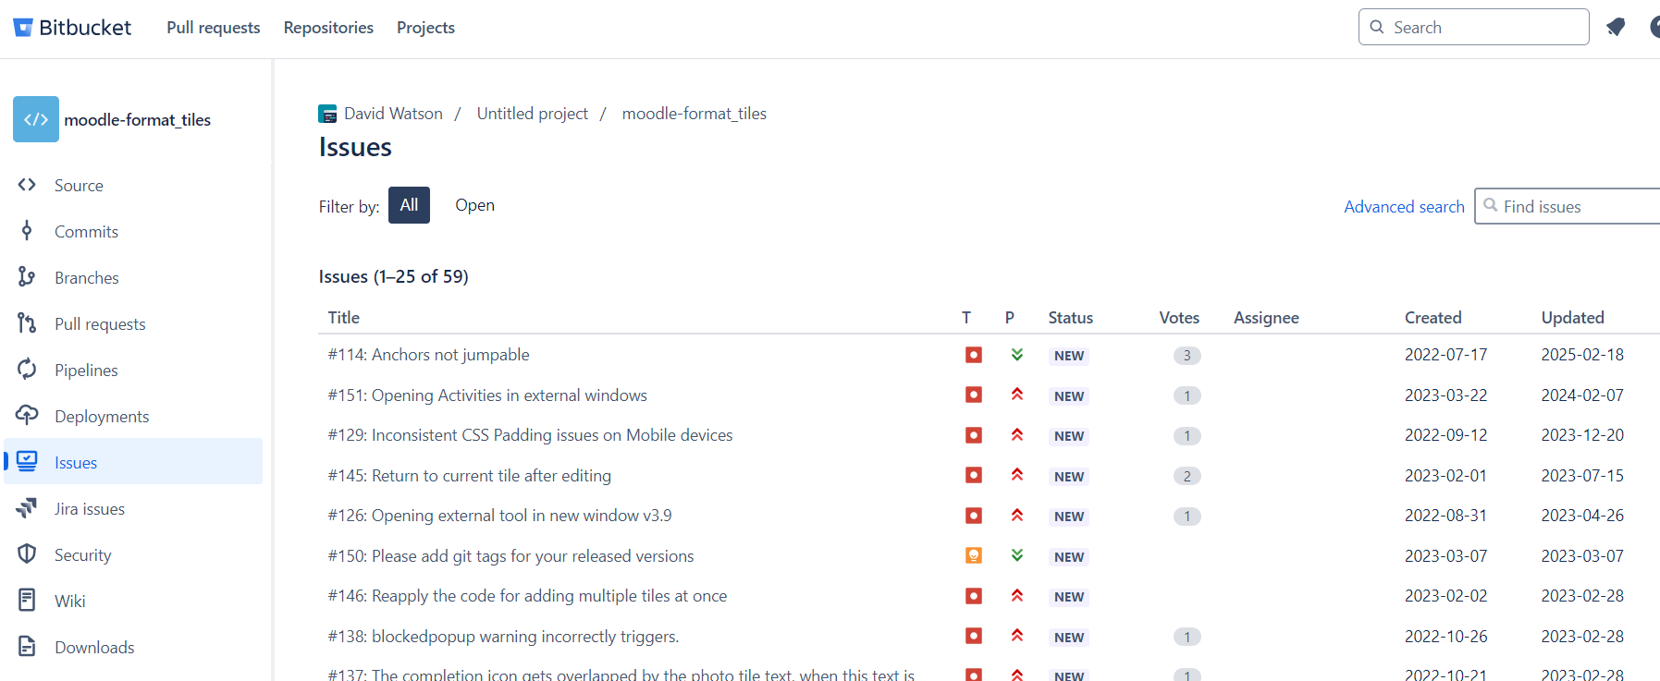Click the Pipelines icon in sidebar
This screenshot has height=681, width=1660.
click(x=27, y=370)
